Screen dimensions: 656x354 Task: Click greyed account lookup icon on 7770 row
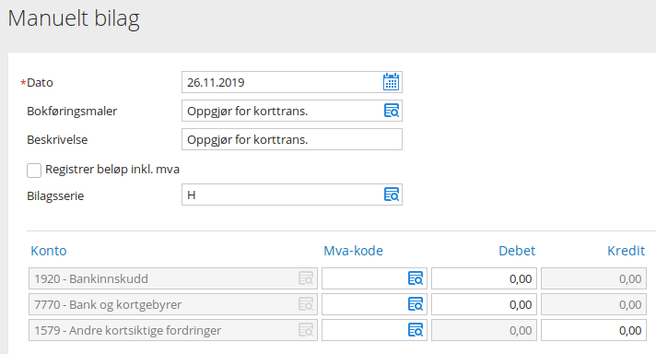(x=306, y=304)
